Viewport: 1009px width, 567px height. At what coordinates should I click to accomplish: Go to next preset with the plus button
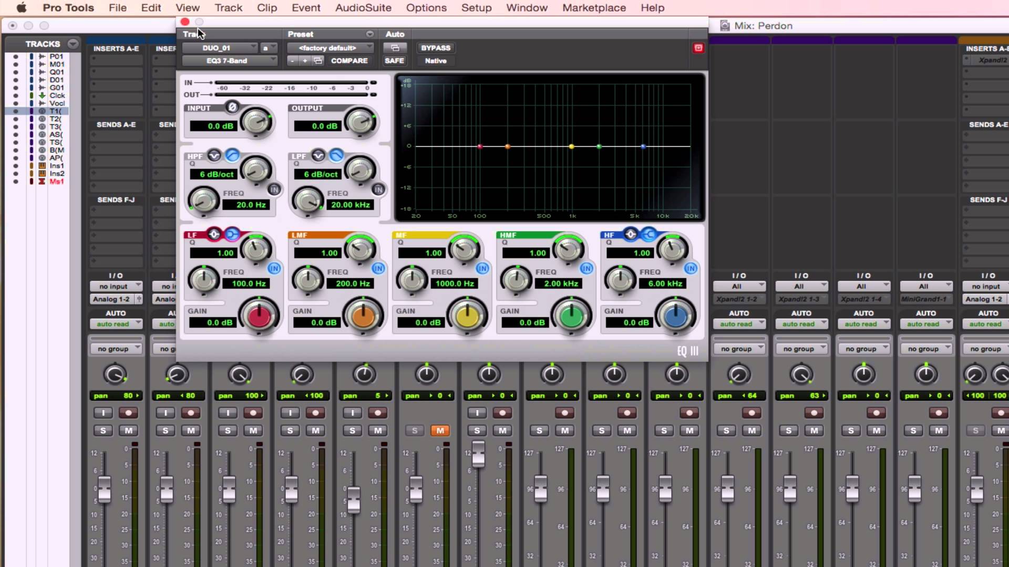[305, 61]
